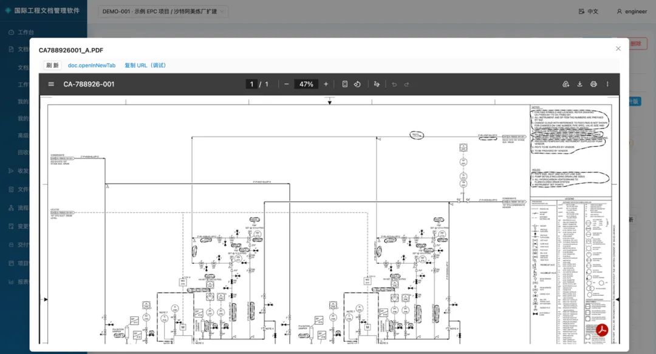
Task: Click the red Adobe Acrobat floating icon
Action: pyautogui.click(x=602, y=330)
